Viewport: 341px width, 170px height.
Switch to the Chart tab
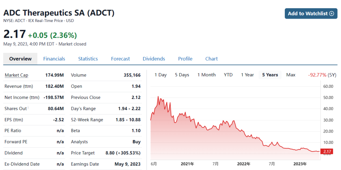(x=211, y=59)
